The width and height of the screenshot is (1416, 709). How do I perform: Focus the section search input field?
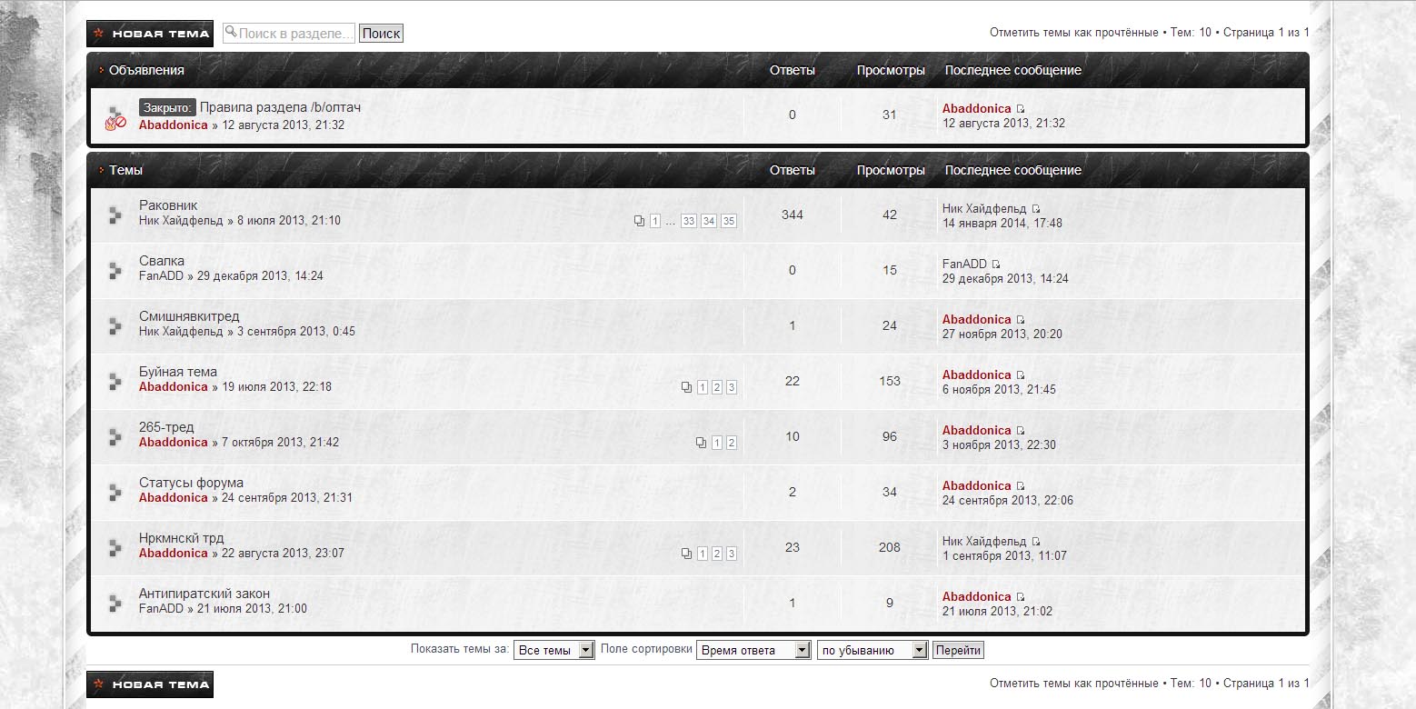point(294,34)
